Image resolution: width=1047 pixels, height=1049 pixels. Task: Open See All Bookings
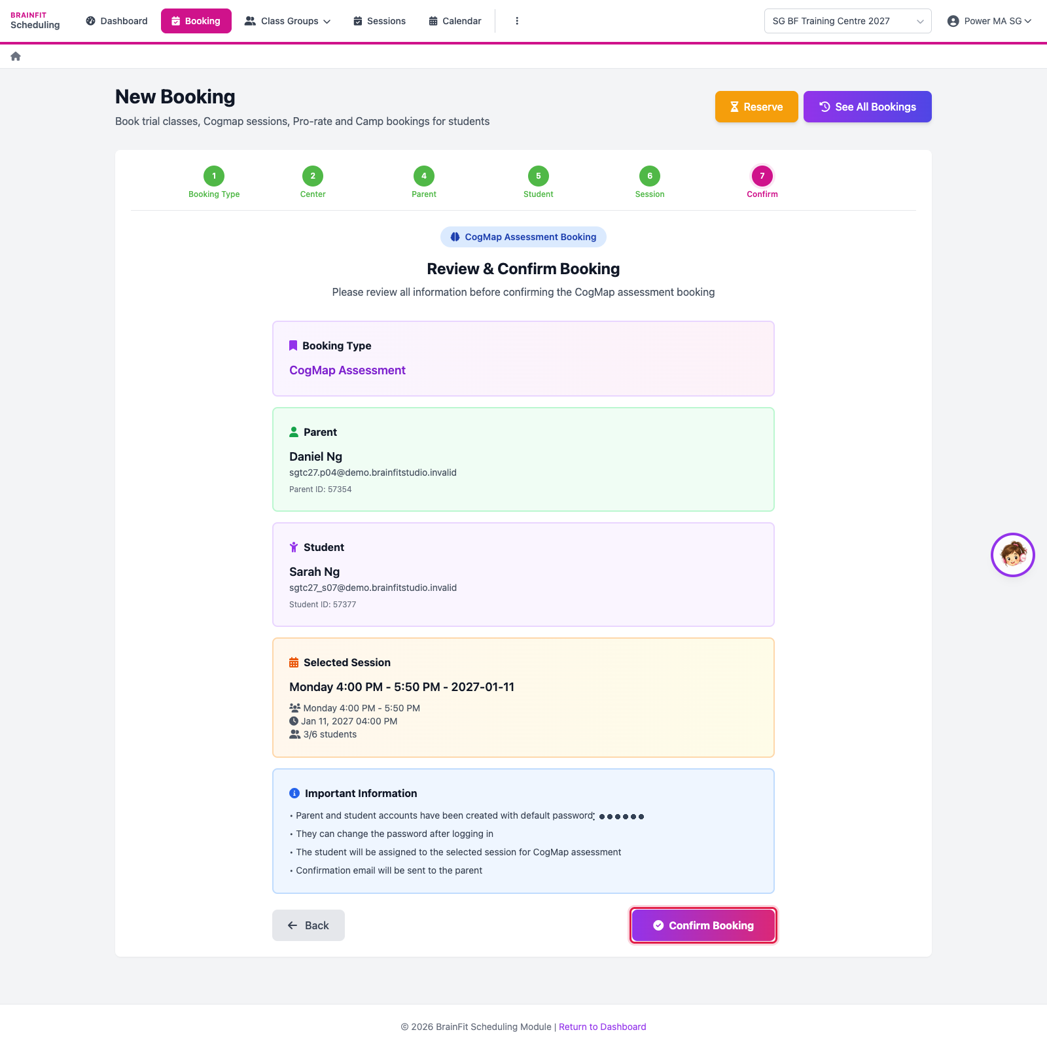click(x=868, y=107)
